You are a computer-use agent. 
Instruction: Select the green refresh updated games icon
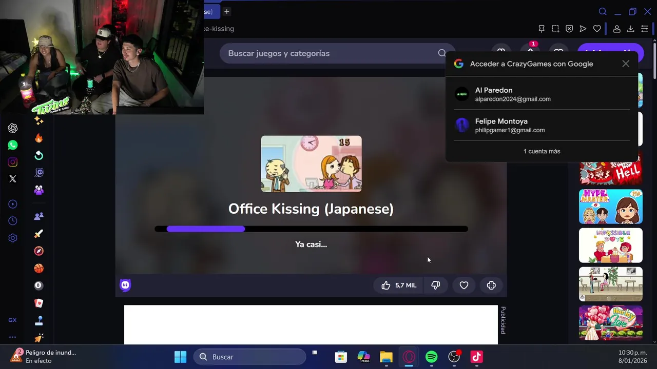39,156
